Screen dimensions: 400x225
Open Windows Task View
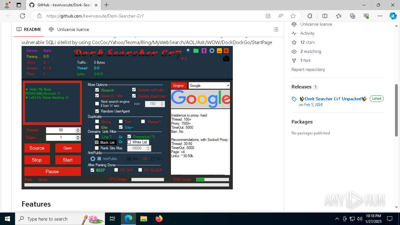click(x=112, y=219)
